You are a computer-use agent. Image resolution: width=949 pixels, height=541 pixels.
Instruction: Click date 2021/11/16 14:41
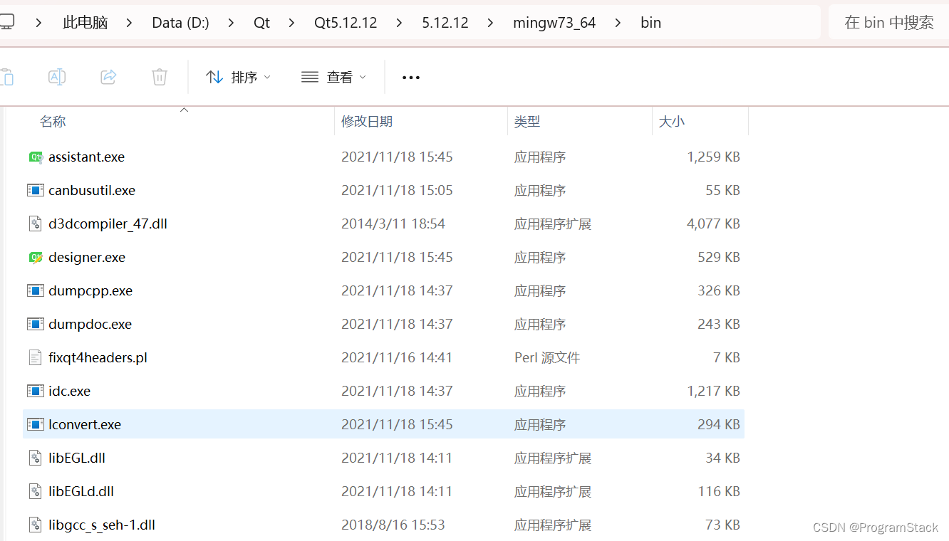(397, 357)
